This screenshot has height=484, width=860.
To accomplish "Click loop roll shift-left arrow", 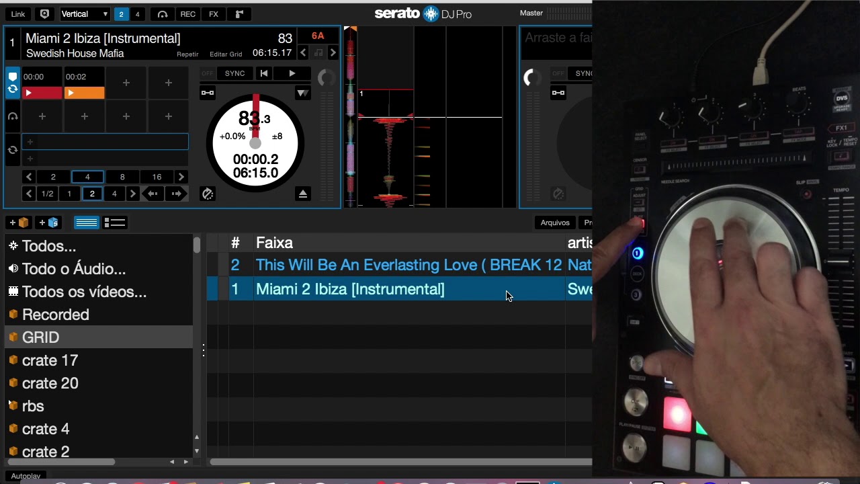I will [x=153, y=194].
